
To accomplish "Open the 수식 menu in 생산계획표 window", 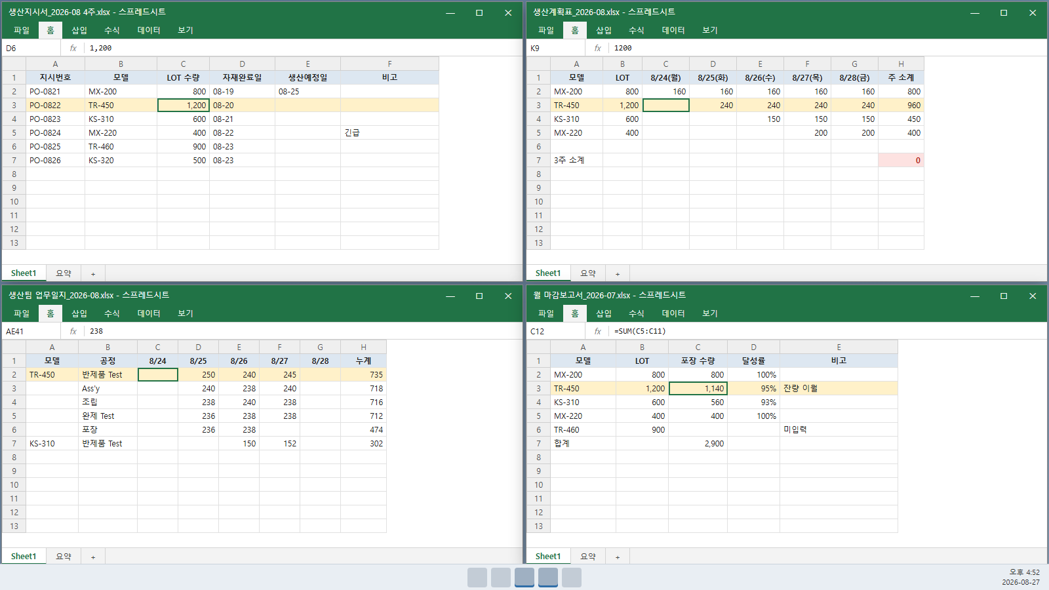I will [637, 30].
